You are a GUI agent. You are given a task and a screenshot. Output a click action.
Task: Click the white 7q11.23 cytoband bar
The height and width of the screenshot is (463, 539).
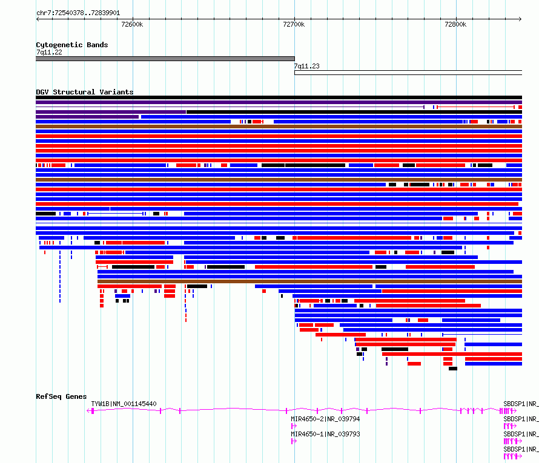408,73
